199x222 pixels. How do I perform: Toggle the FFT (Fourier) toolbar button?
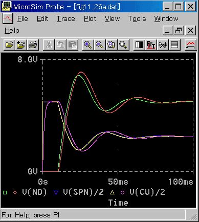pos(151,45)
